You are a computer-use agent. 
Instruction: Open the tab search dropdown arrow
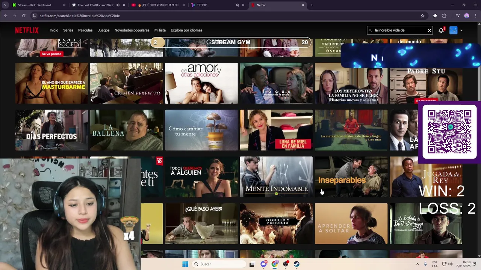5,5
